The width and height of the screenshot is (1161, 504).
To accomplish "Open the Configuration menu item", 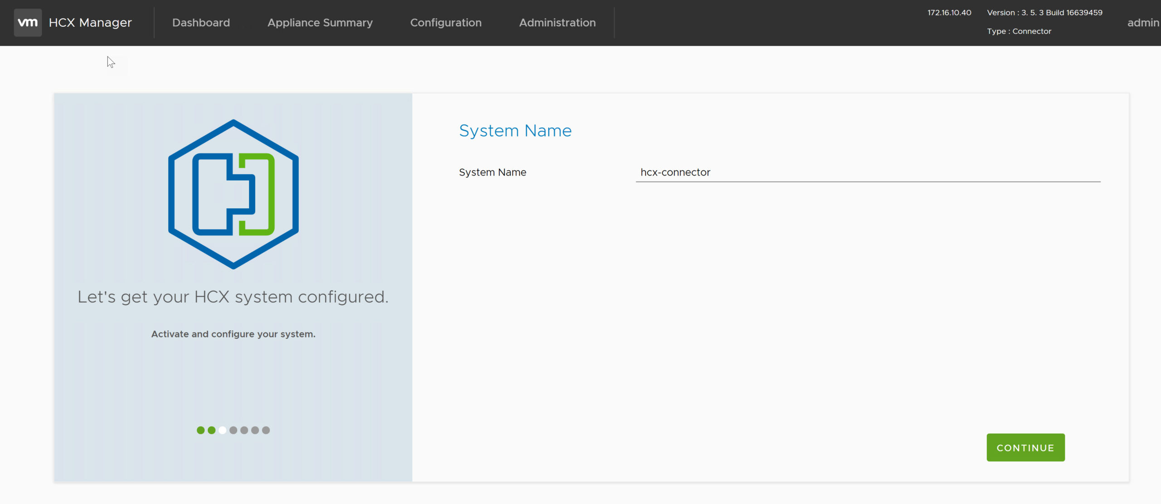I will [x=445, y=23].
